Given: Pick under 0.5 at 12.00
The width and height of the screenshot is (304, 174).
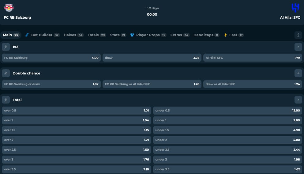Looking at the screenshot, I should click(x=227, y=111).
